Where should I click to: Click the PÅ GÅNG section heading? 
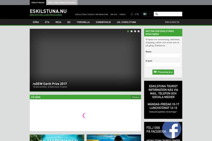[36, 97]
